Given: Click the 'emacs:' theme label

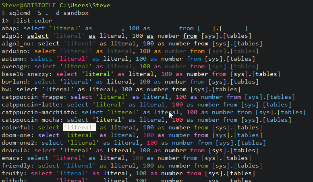Looking at the screenshot, I should pos(12,158).
